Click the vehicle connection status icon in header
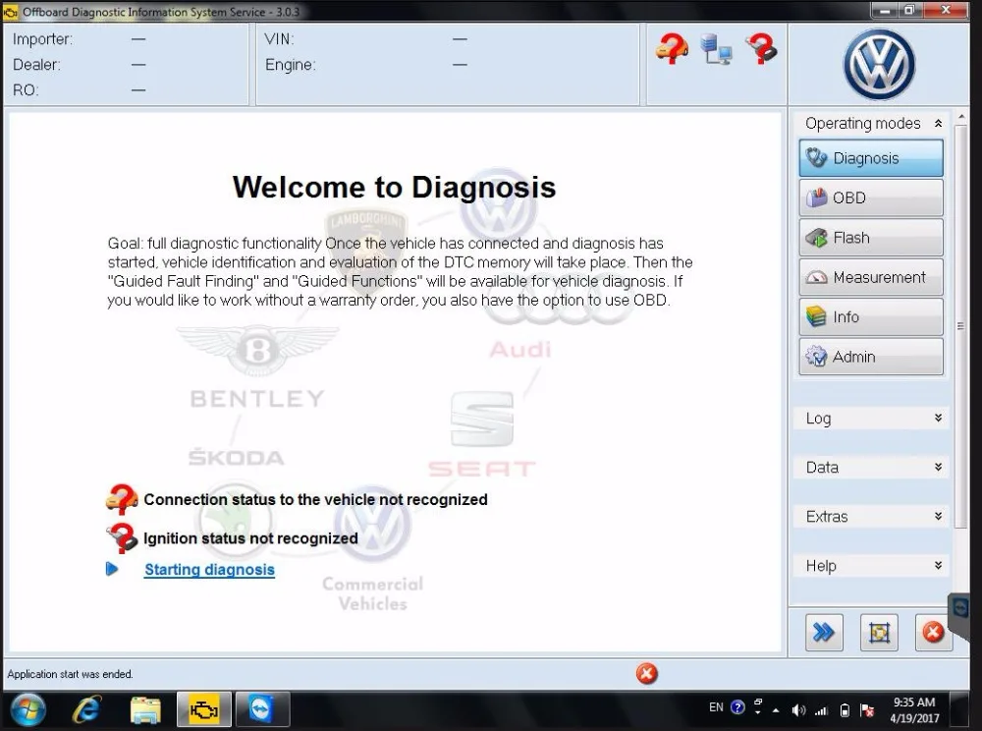 (672, 48)
